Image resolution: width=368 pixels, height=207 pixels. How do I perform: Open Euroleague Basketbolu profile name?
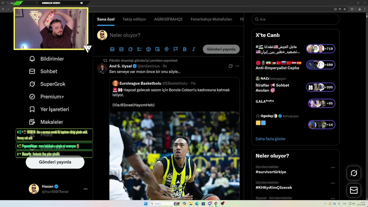140,83
